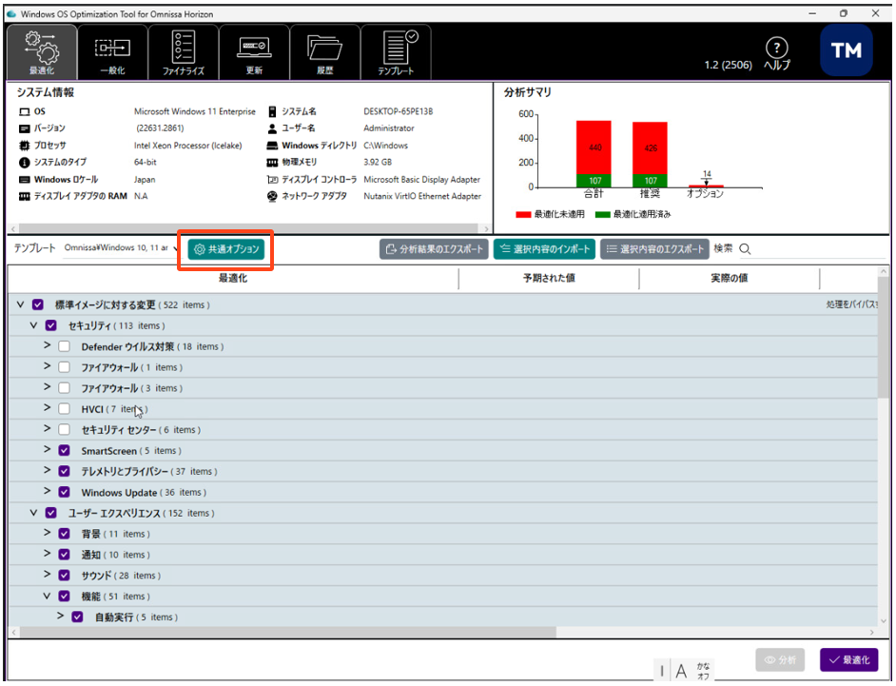The height and width of the screenshot is (686, 896).
Task: Uncheck テレメトリとプライバシー checkbox
Action: click(x=64, y=471)
